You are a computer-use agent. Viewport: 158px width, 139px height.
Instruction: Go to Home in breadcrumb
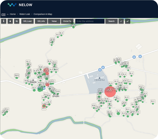13,14
